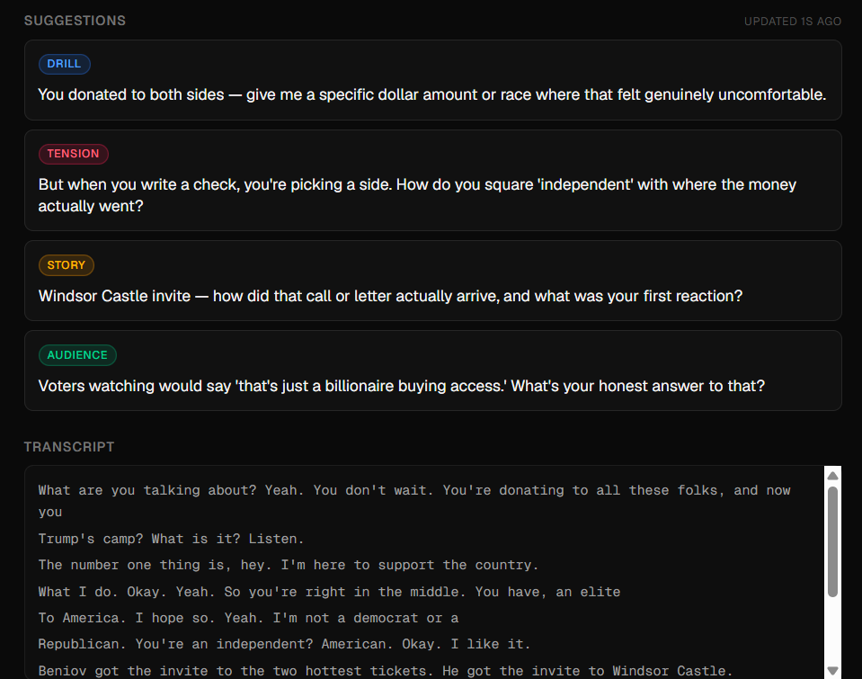Click the TRANSCRIPT section heading
This screenshot has width=862, height=679.
coord(69,447)
